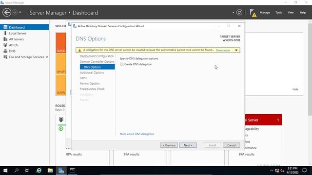
Task: Click the All Servers icon
Action: (5, 39)
